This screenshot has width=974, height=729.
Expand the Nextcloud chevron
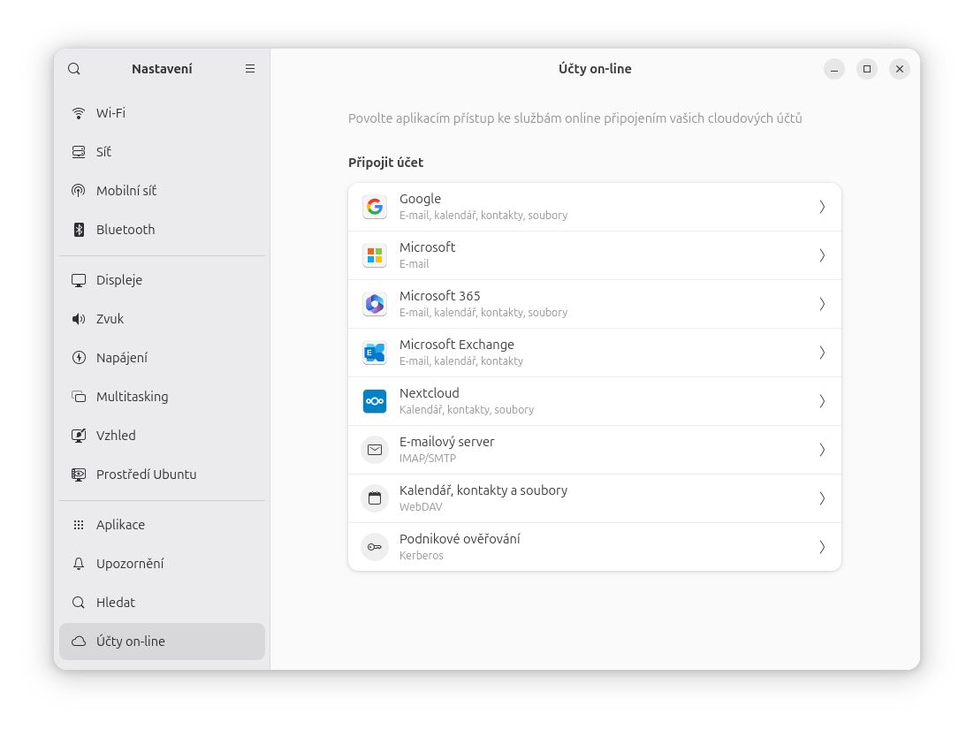(x=822, y=401)
